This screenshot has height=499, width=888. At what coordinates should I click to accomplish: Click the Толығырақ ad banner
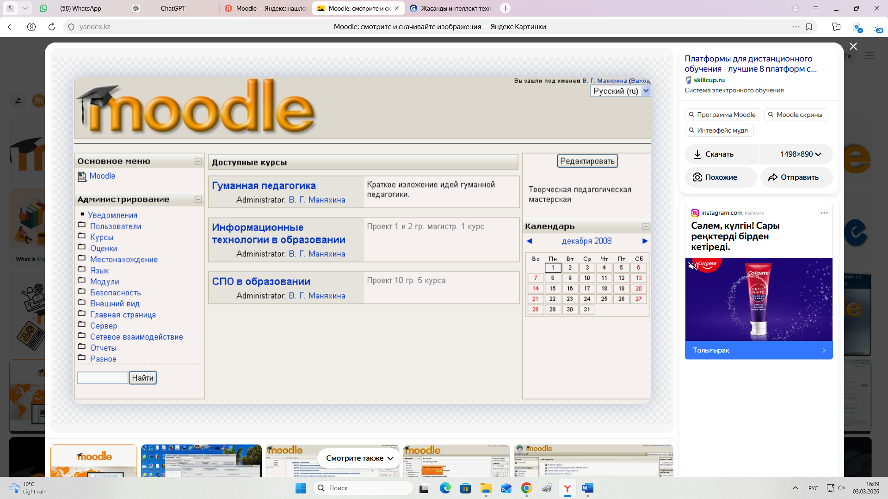pos(758,350)
